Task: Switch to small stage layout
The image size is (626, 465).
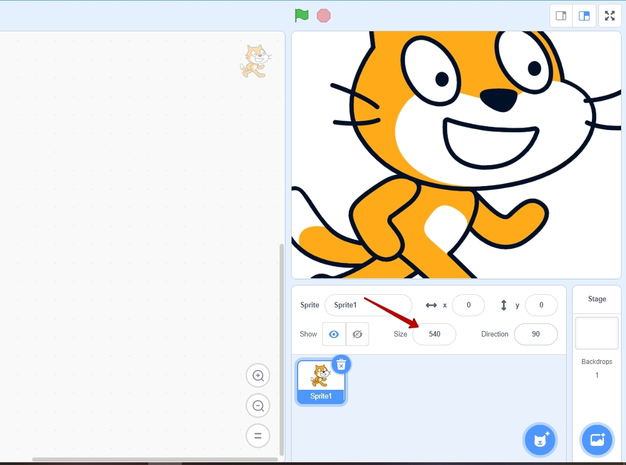Action: coord(561,15)
